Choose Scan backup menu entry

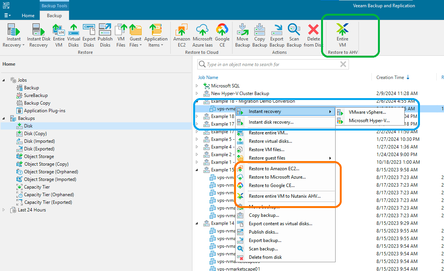point(285,249)
